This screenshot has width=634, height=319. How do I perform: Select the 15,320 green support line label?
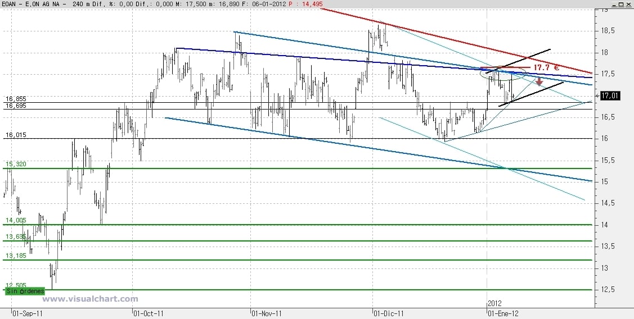click(x=16, y=164)
